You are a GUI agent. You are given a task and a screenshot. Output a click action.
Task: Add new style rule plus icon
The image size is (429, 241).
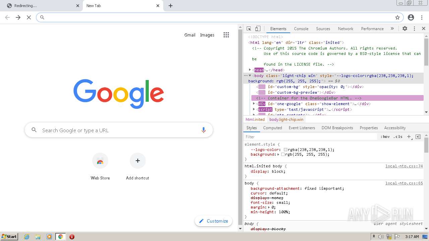[x=409, y=137]
